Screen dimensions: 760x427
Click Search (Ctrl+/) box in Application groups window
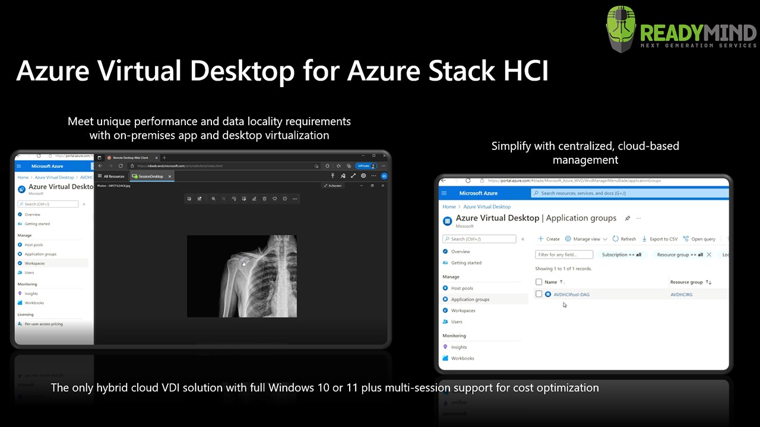point(480,239)
